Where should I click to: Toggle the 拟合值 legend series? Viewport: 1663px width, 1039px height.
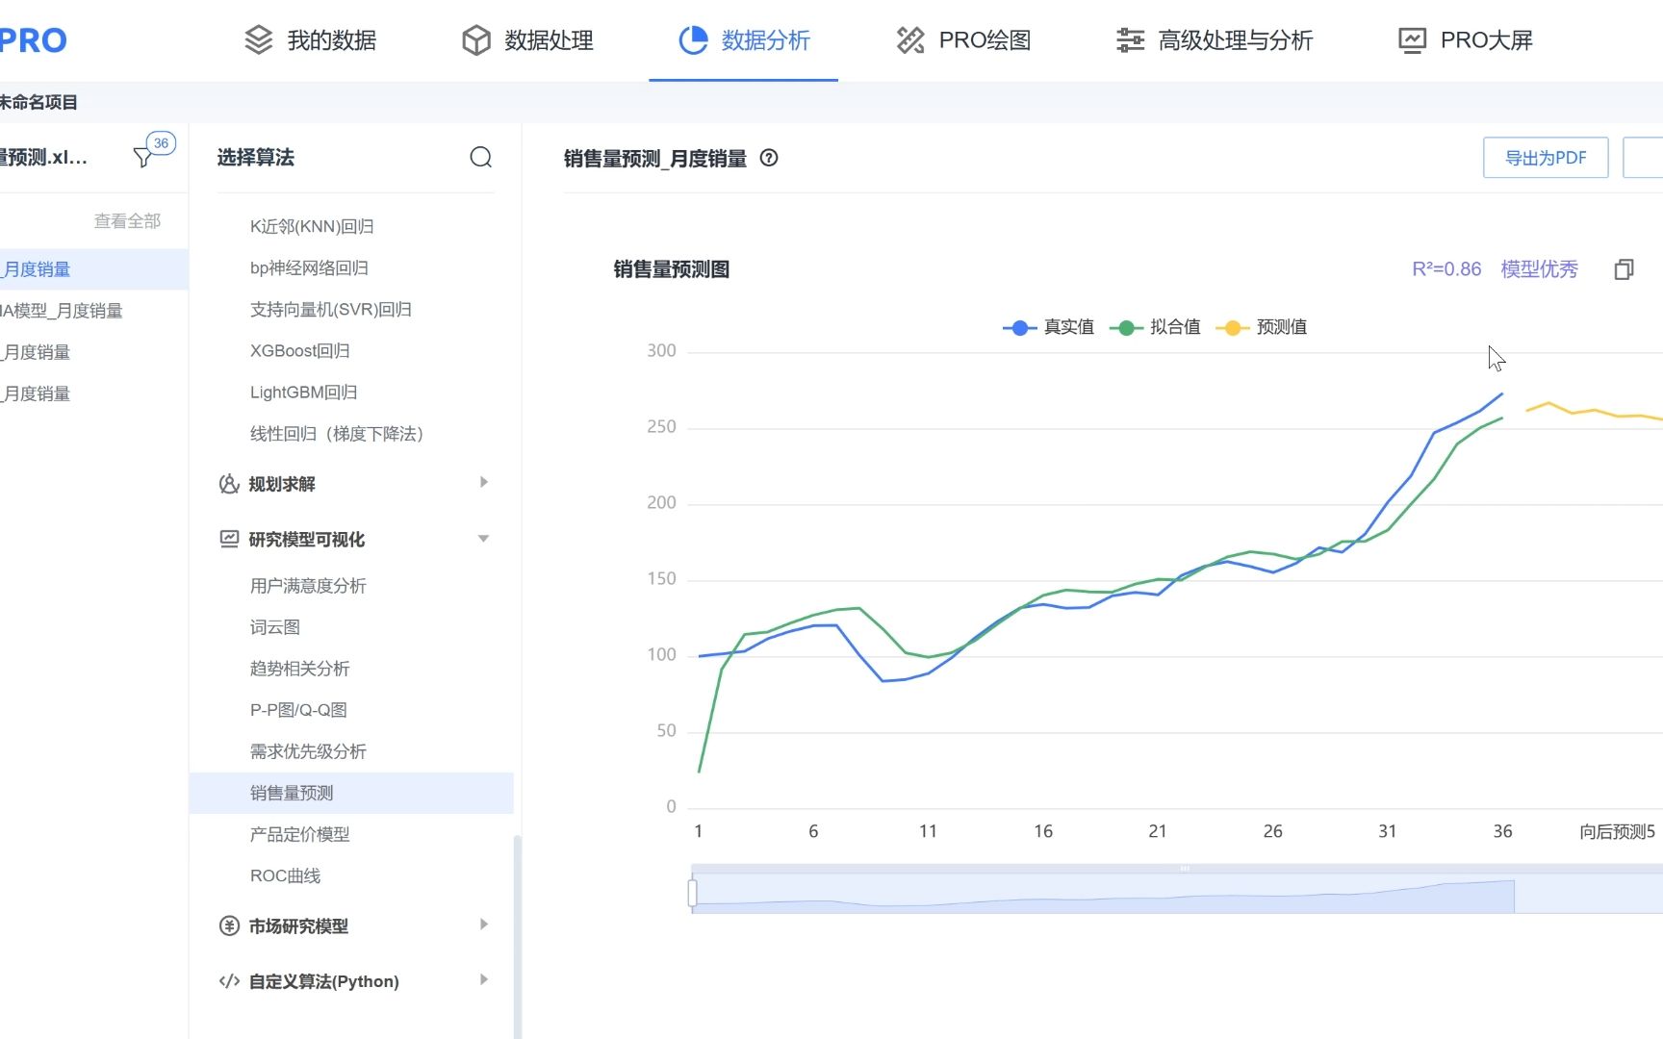(1155, 327)
